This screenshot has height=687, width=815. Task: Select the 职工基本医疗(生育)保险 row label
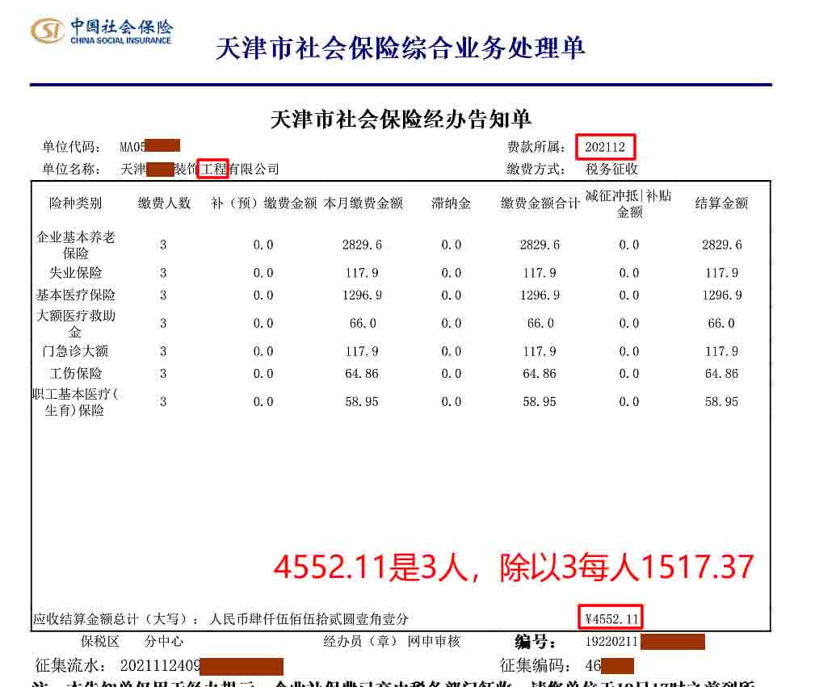point(75,402)
